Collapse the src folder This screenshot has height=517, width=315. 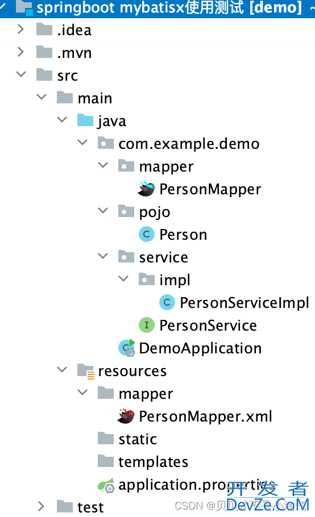point(21,74)
